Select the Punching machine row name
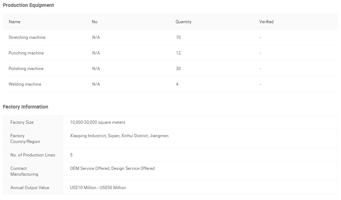Viewport: 341px width, 200px height. point(26,53)
